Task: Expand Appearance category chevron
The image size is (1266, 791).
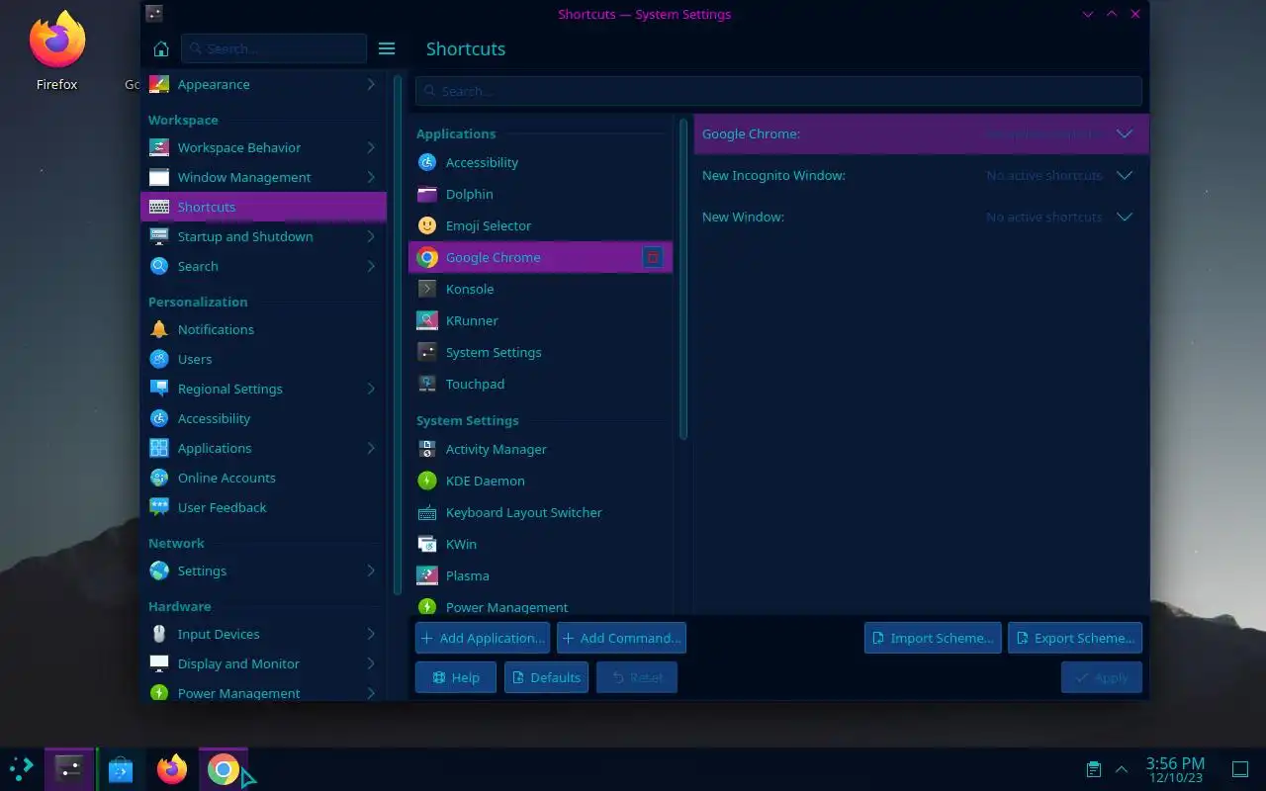Action: coord(371,84)
